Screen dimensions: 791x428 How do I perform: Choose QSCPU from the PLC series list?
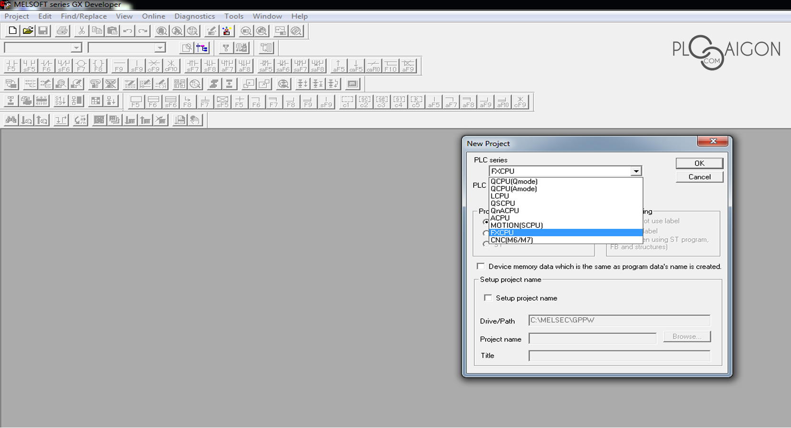(566, 204)
